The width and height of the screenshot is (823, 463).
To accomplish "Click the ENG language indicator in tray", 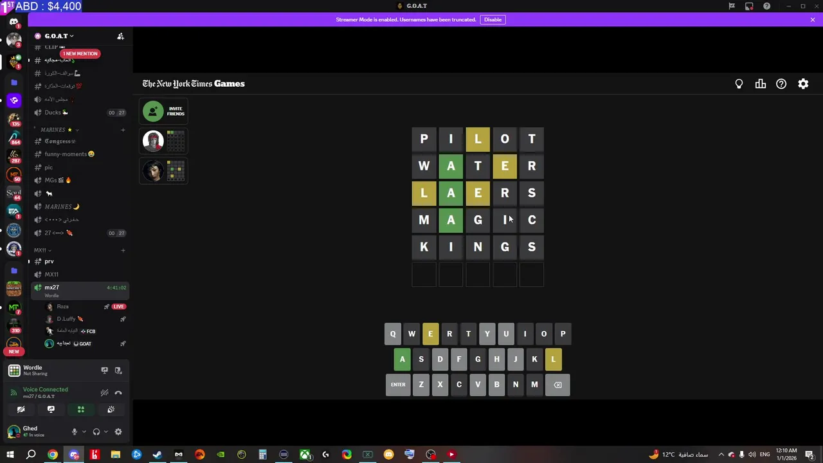I will tap(765, 455).
